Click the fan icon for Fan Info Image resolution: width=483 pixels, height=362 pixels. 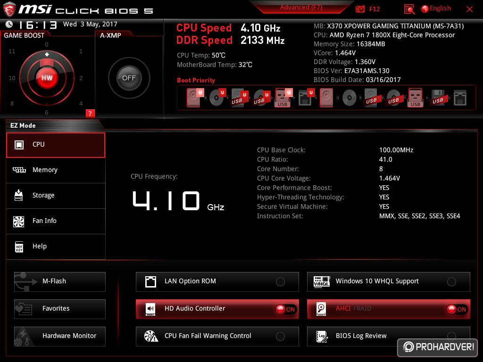(19, 222)
